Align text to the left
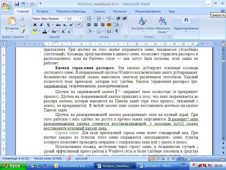The height and width of the screenshot is (170, 226). [89, 25]
